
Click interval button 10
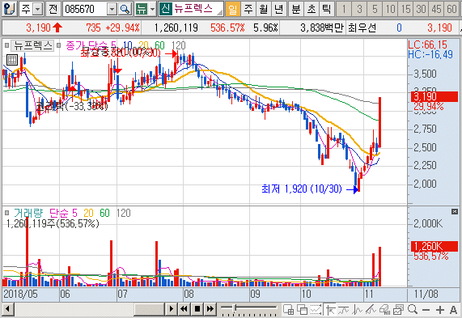point(390,9)
